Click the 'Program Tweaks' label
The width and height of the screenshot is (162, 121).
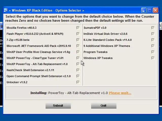point(95,52)
